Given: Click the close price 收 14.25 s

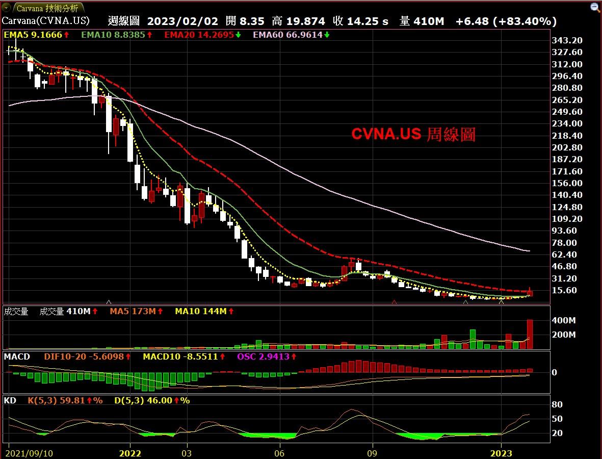Looking at the screenshot, I should click(x=360, y=21).
